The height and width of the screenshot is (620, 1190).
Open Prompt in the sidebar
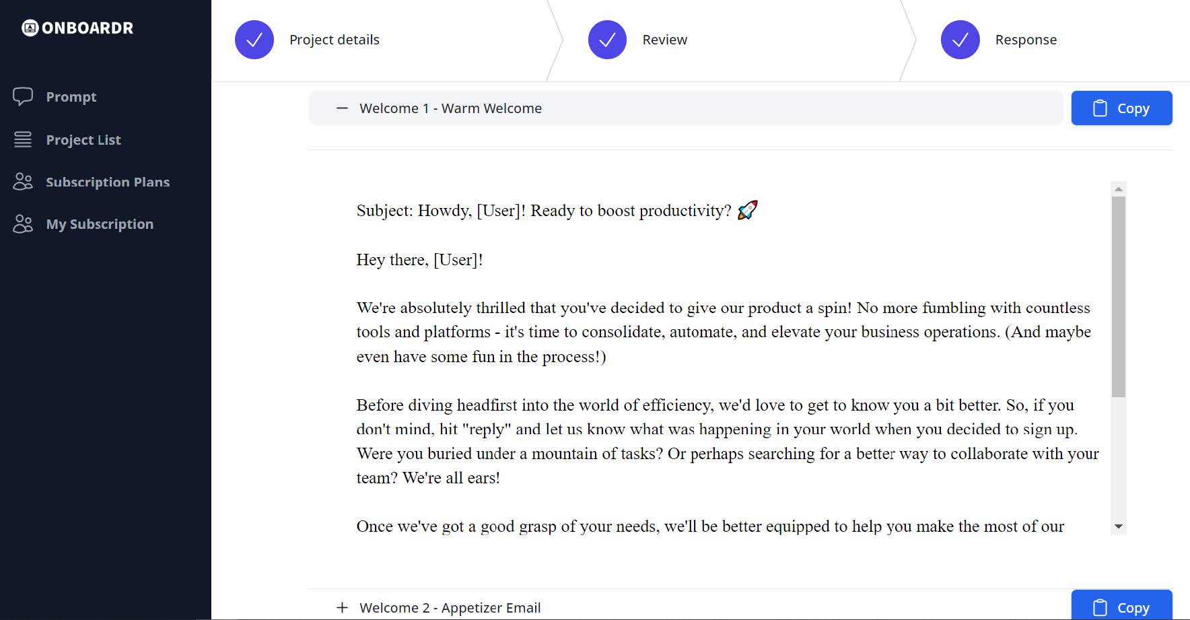(x=71, y=97)
